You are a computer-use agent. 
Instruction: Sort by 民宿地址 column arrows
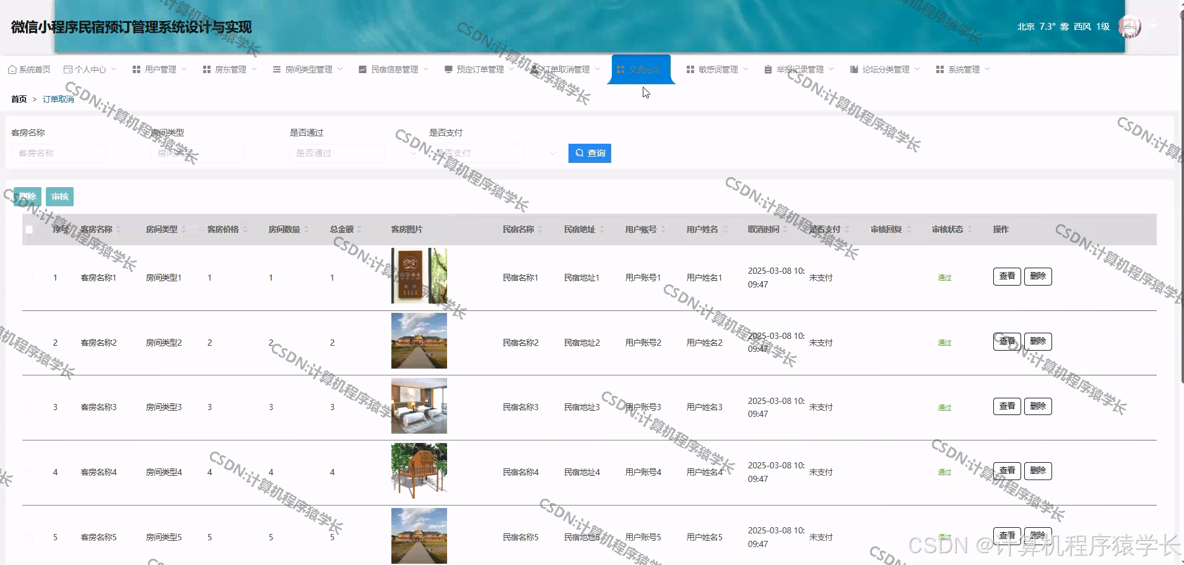[x=601, y=229]
